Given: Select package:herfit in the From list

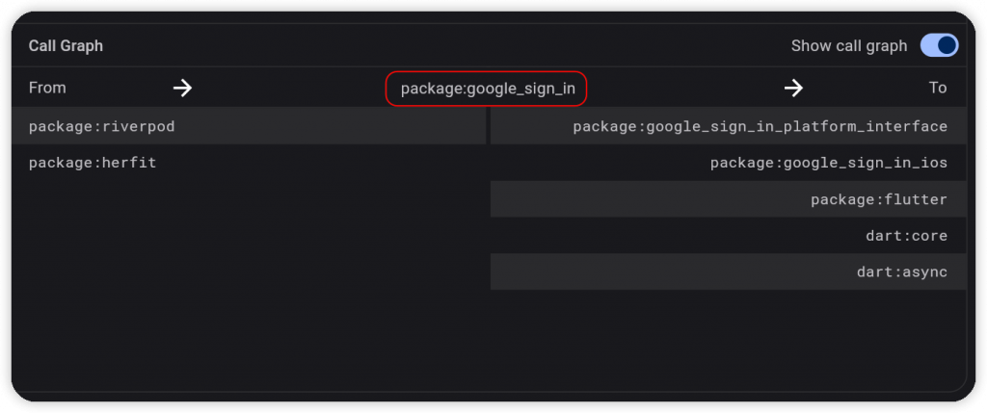Looking at the screenshot, I should point(249,163).
